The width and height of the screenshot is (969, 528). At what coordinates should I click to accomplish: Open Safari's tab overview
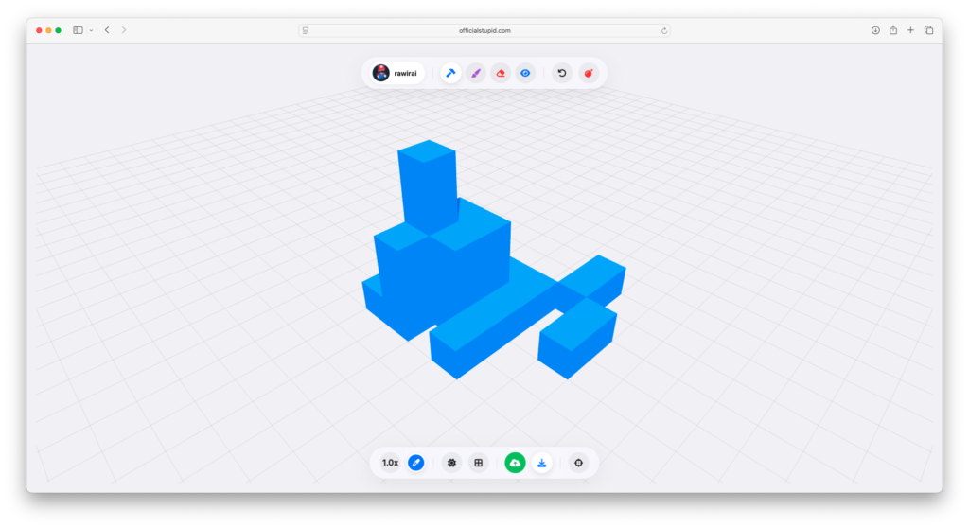pos(928,30)
